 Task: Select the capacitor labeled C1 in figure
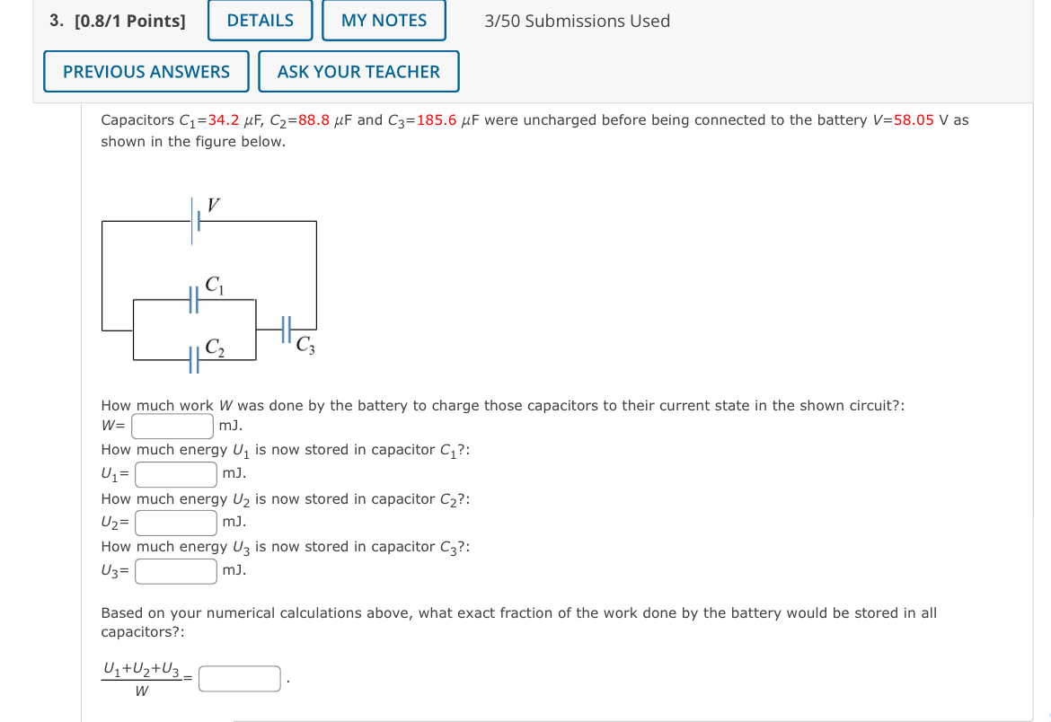pyautogui.click(x=193, y=299)
